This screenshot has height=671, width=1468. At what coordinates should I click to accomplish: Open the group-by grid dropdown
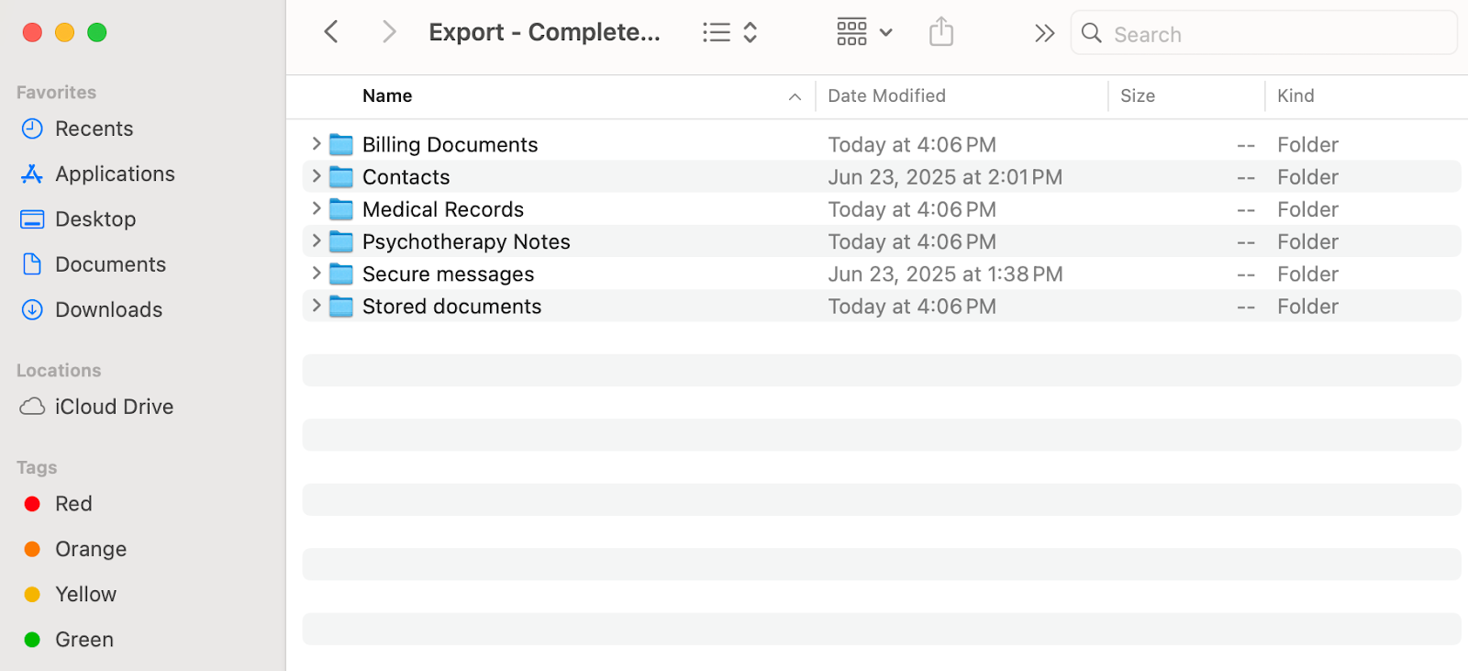tap(864, 32)
